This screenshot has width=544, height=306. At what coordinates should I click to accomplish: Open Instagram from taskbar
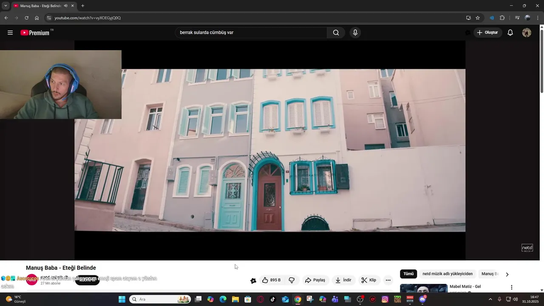click(x=385, y=299)
